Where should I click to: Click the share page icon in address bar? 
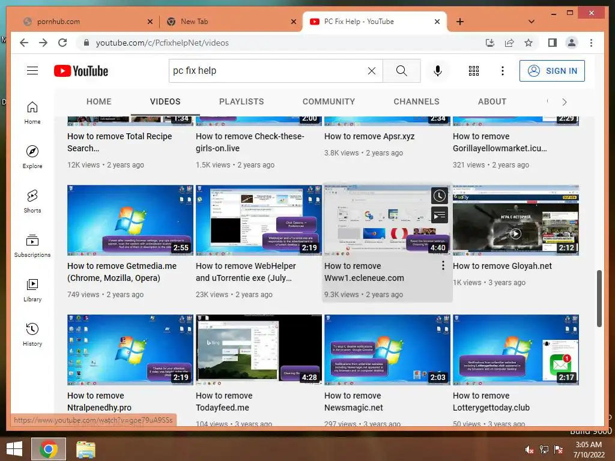pyautogui.click(x=509, y=43)
